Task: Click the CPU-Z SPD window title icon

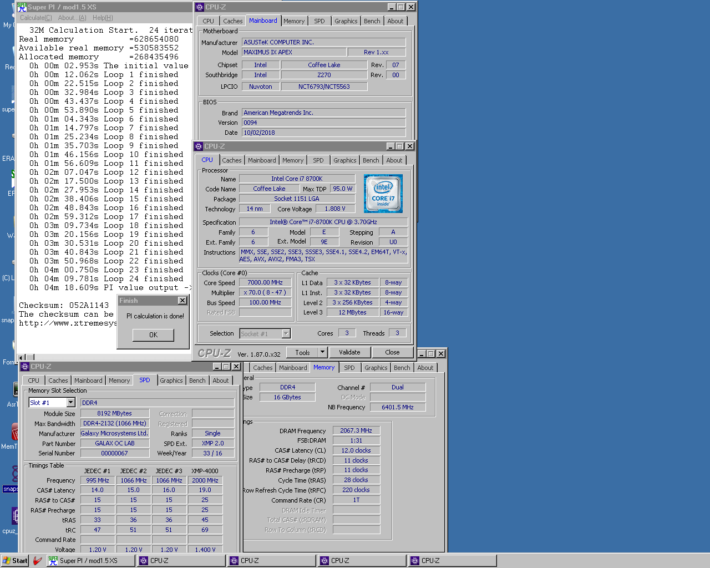Action: (25, 367)
